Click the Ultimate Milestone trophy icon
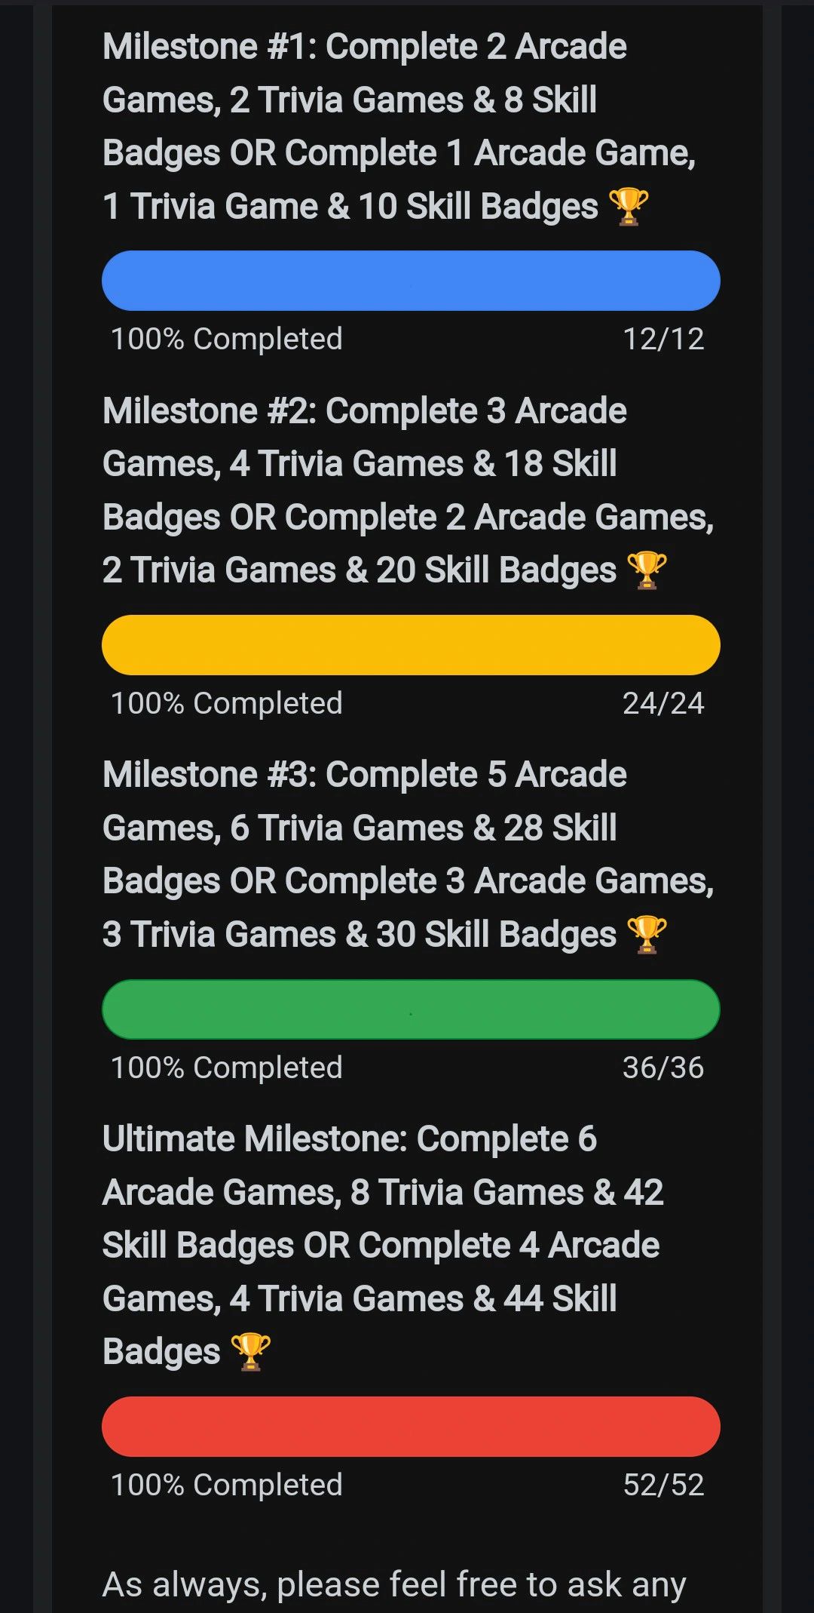814x1613 pixels. coord(250,1352)
